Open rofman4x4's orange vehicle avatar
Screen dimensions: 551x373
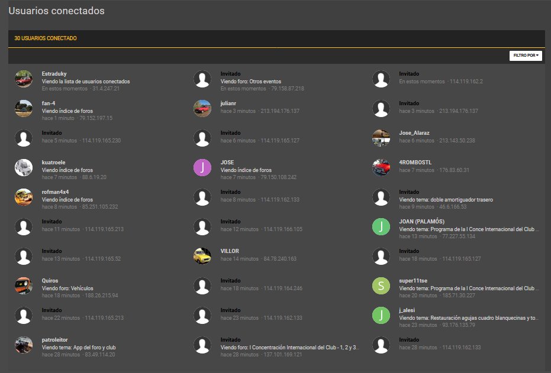coord(24,197)
